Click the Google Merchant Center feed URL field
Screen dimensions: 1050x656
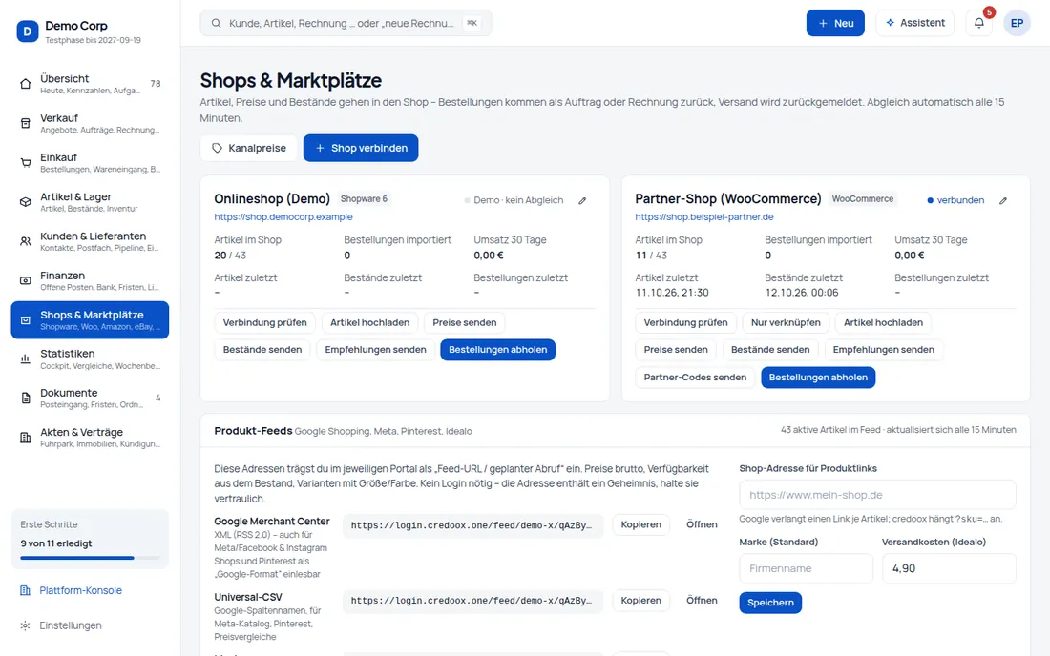pos(472,525)
